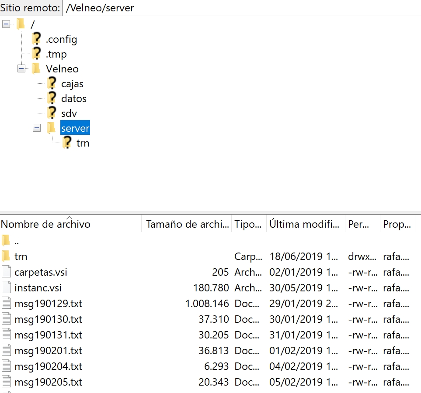Viewport: 421px width, 393px height.
Task: Sort list by Última modificación header
Action: (304, 224)
